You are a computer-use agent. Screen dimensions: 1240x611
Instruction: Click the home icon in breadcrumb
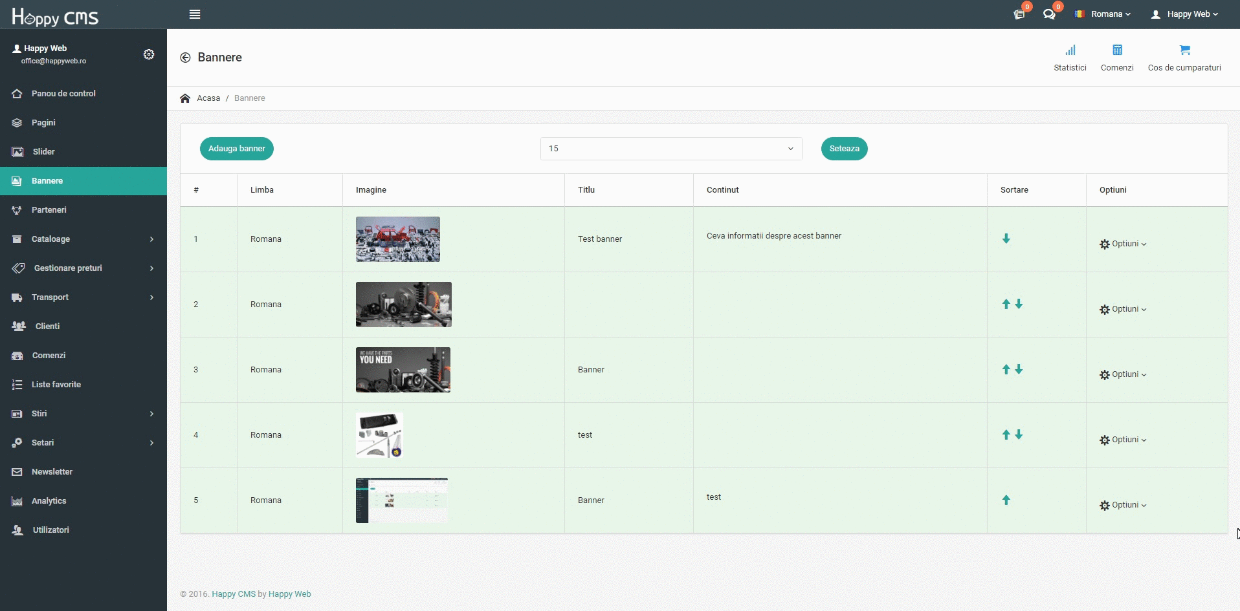pos(185,98)
